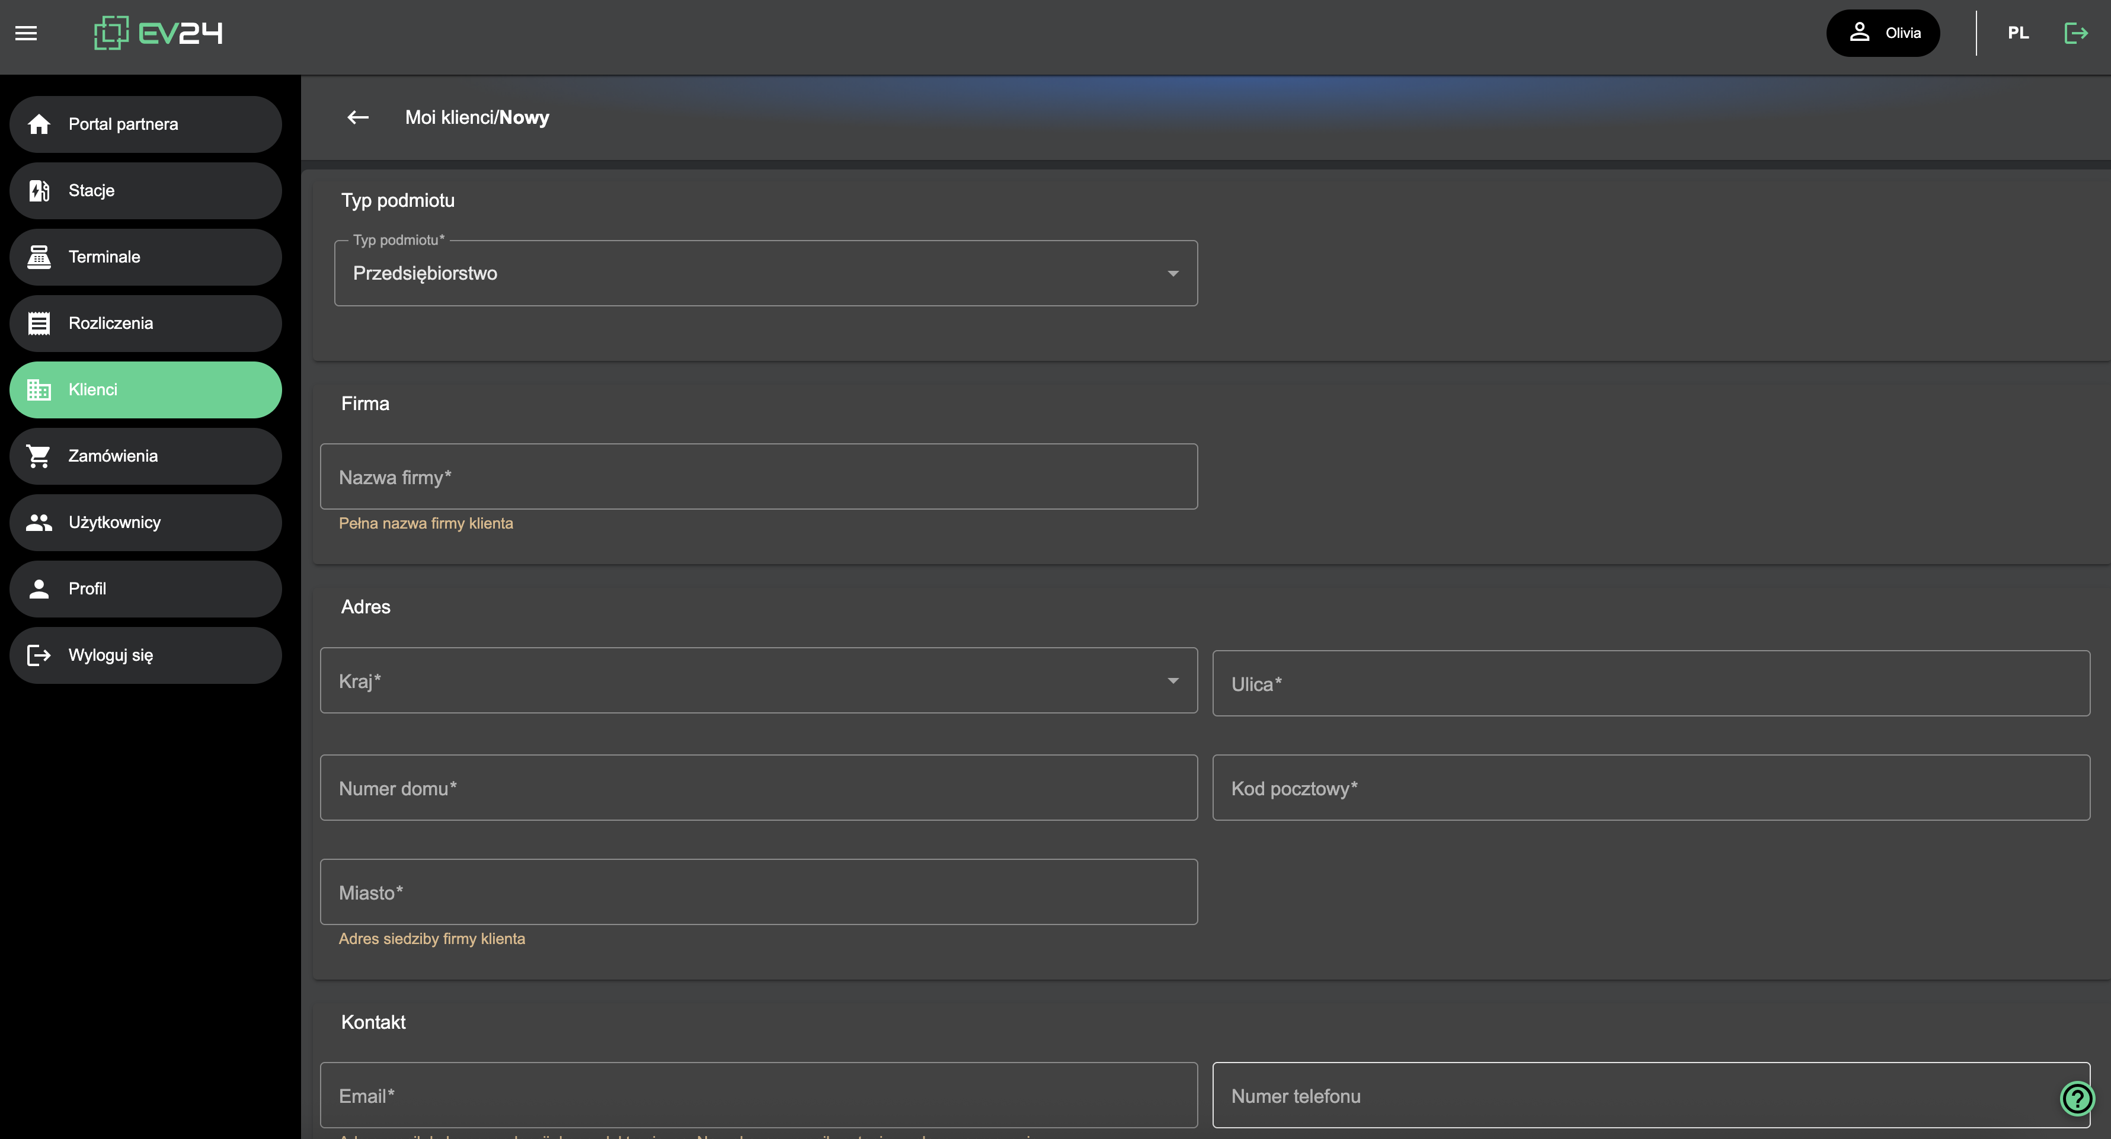Click the hamburger menu icon
Screen dimensions: 2111x1139
point(26,33)
